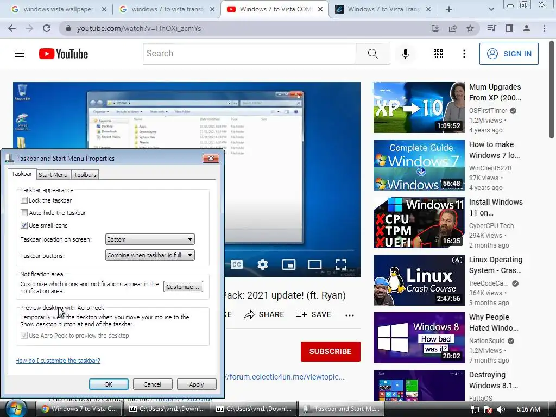
Task: Open the YouTube hamburger guide menu
Action: point(20,54)
